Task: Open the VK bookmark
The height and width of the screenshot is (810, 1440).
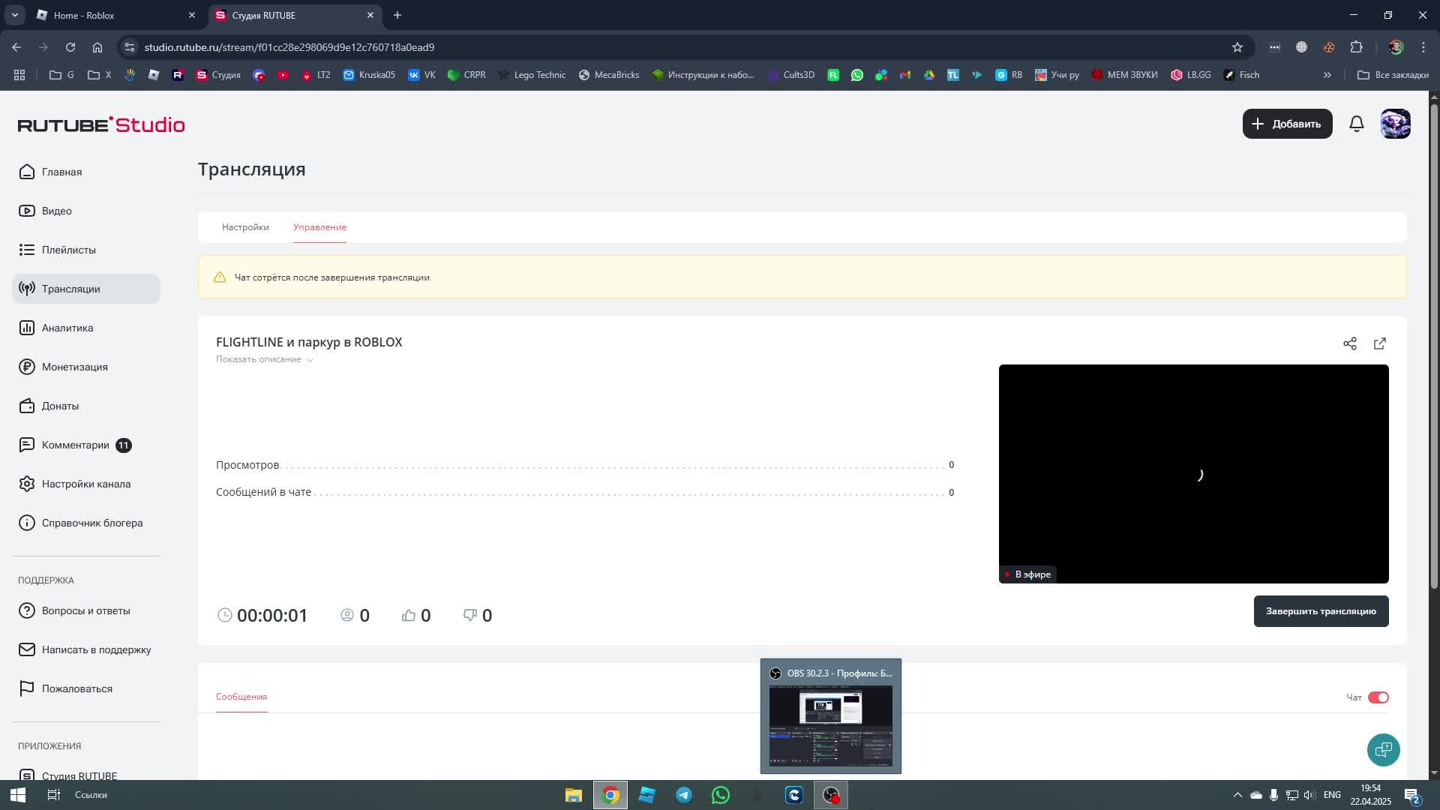Action: pos(421,75)
